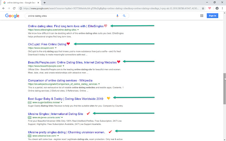Reload the page with the refresh icon
The width and height of the screenshot is (226, 141).
(14, 8)
